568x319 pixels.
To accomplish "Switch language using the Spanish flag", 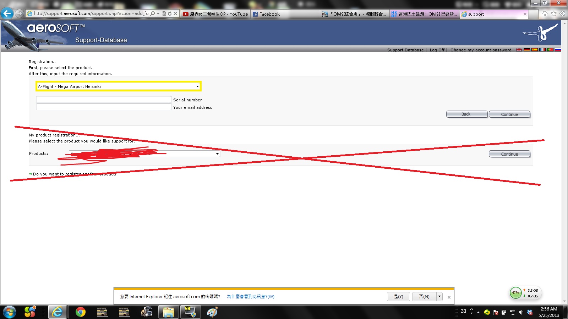I will point(535,50).
